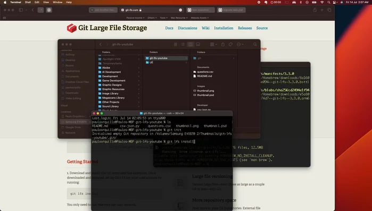Click Finder share button
The width and height of the screenshot is (372, 211).
click(x=223, y=44)
